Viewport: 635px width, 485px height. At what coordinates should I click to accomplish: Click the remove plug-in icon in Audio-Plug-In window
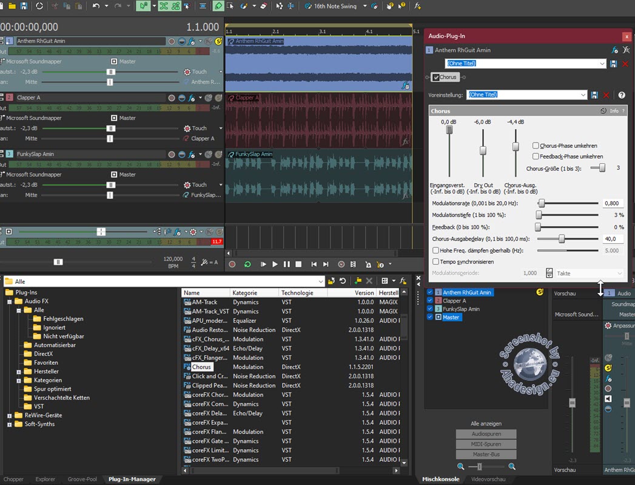pos(626,50)
